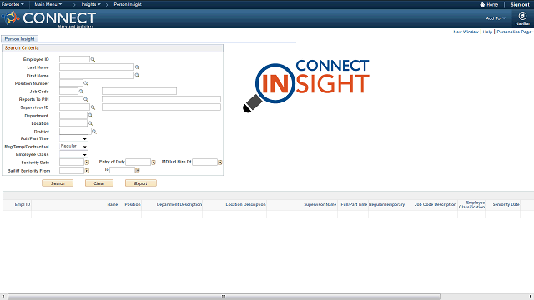The height and width of the screenshot is (300, 534).
Task: Focus the MDJud Hire Dt date field
Action: pyautogui.click(x=204, y=162)
